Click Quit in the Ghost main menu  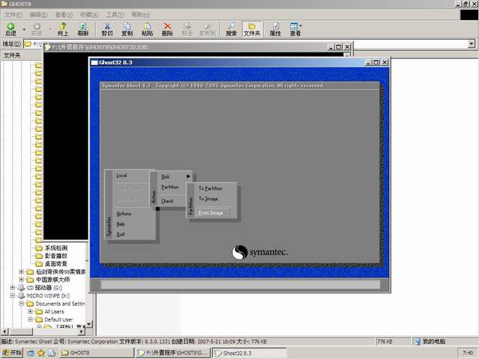(120, 234)
